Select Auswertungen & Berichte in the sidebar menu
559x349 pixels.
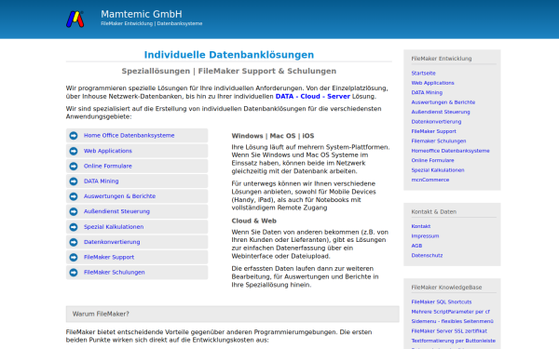pyautogui.click(x=443, y=102)
